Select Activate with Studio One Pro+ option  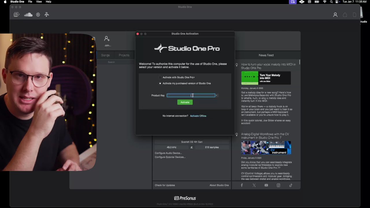click(x=160, y=77)
